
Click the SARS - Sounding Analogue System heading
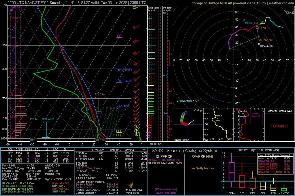coord(184,151)
